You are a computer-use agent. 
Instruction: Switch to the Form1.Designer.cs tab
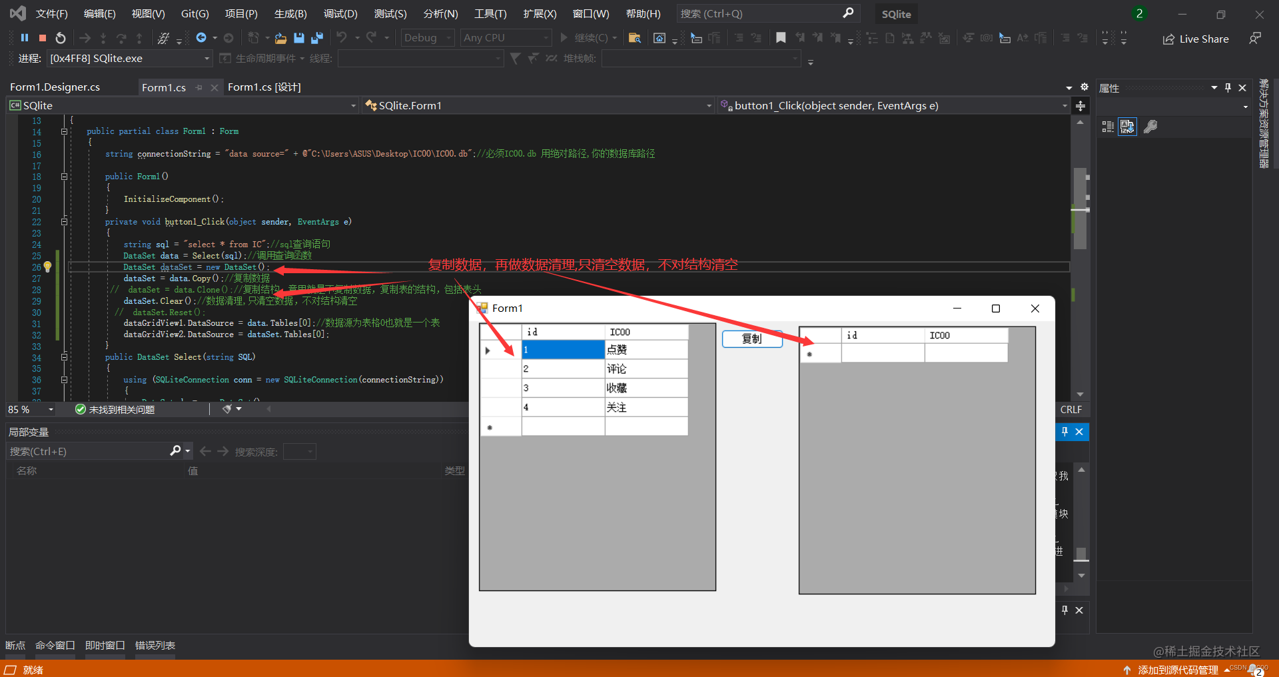(x=55, y=87)
